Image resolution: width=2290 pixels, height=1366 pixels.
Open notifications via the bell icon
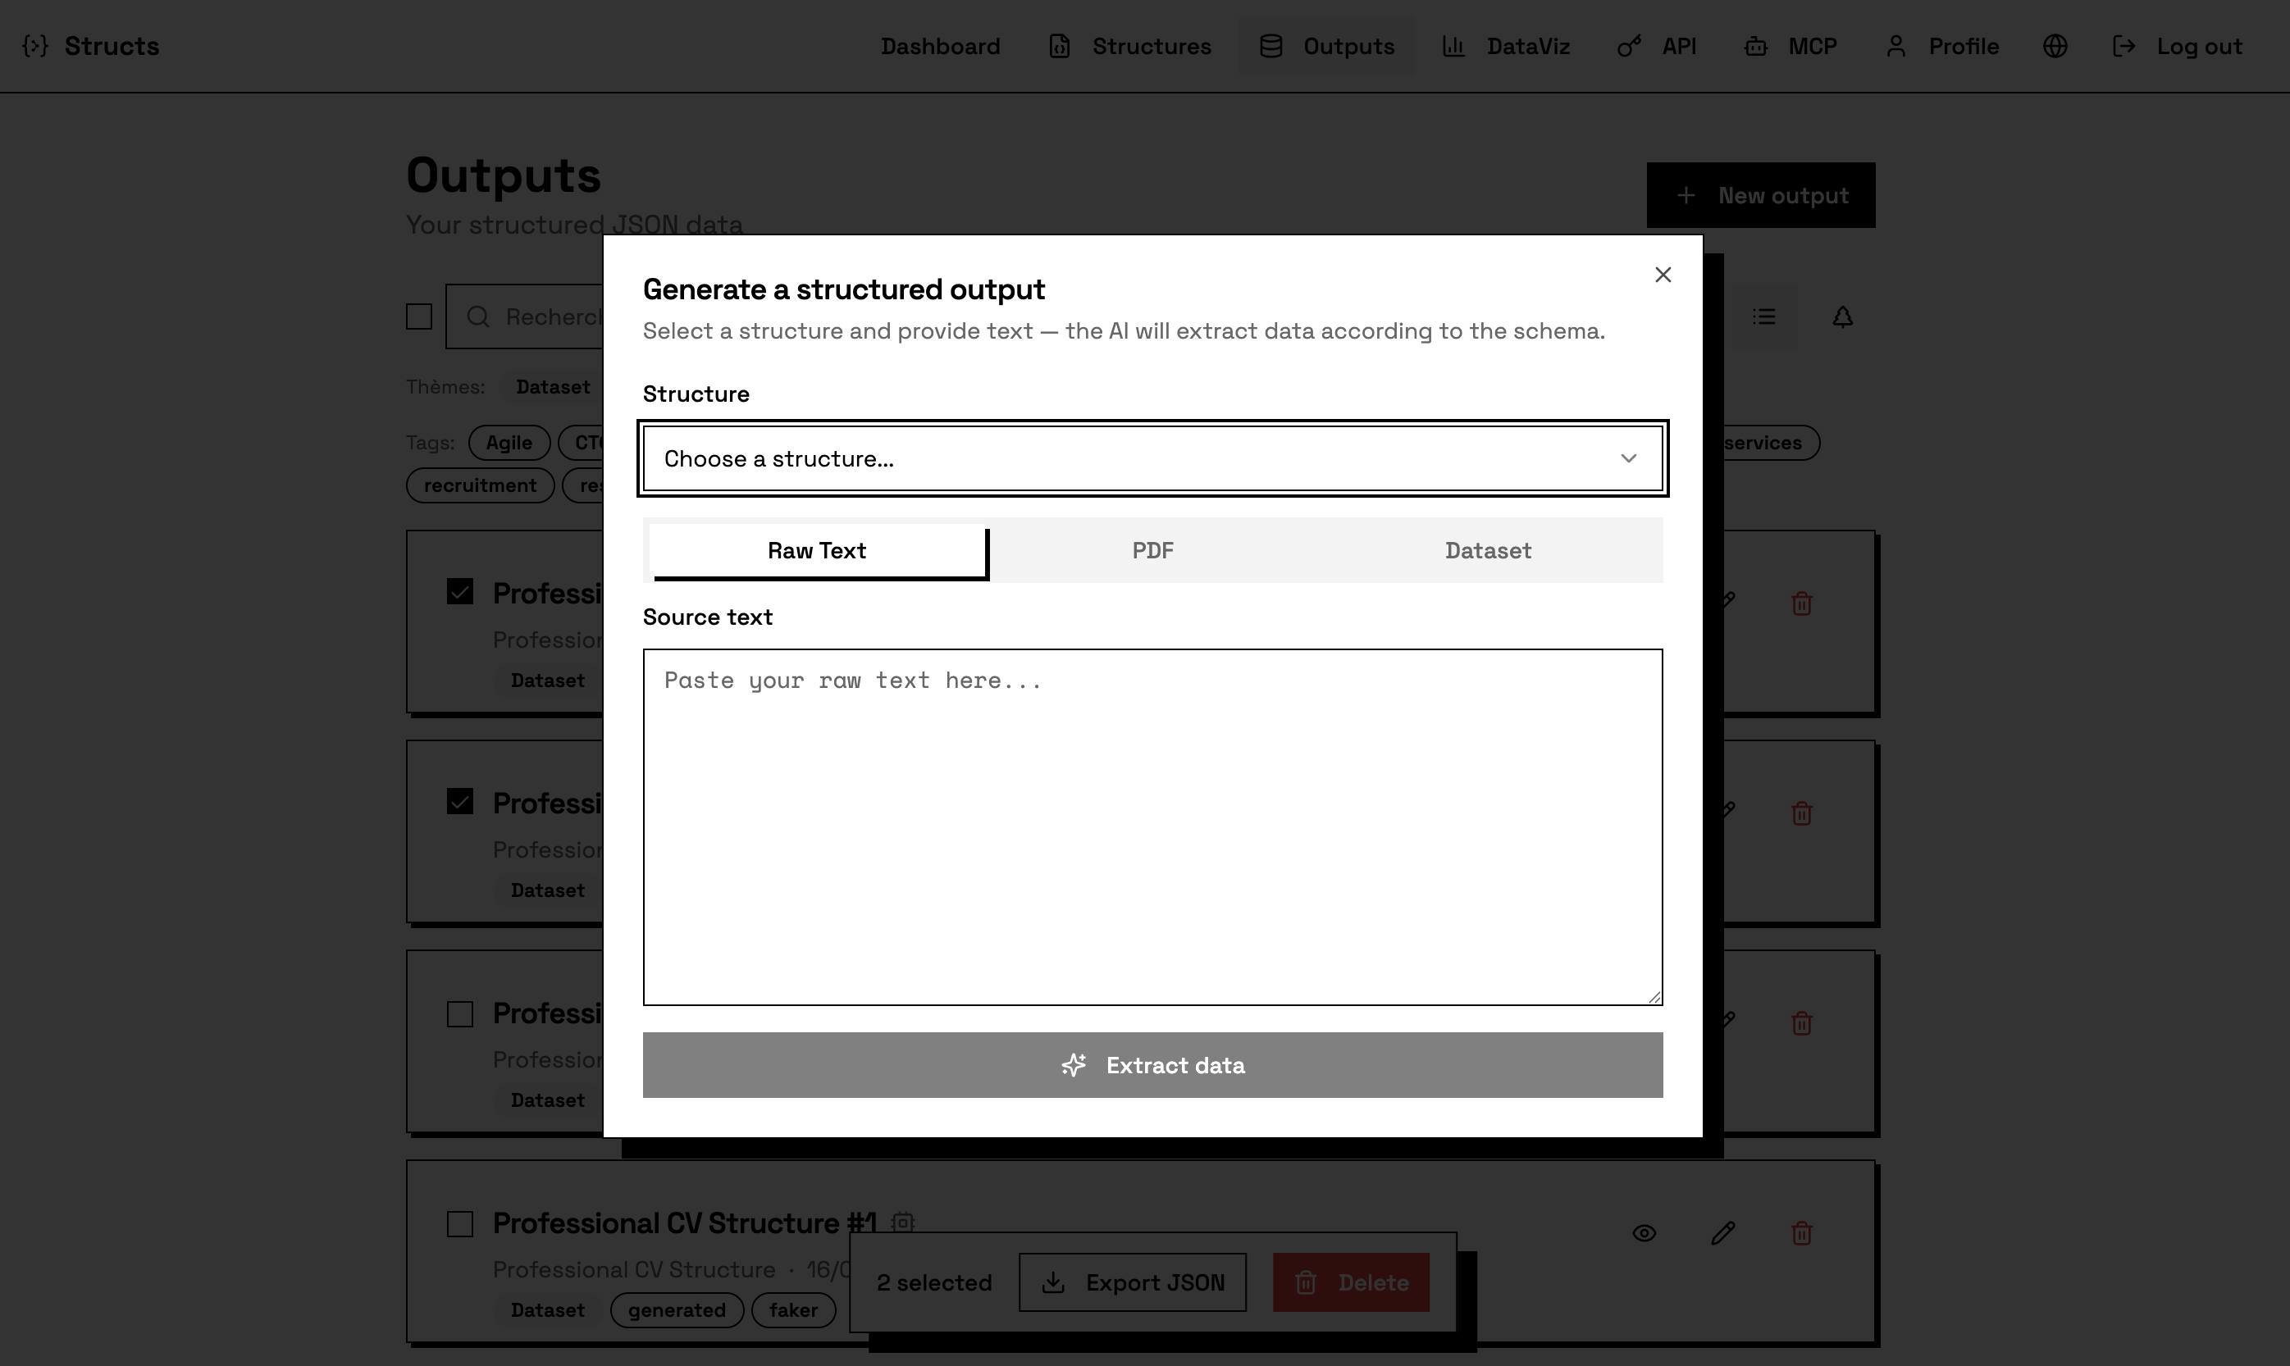point(1841,316)
